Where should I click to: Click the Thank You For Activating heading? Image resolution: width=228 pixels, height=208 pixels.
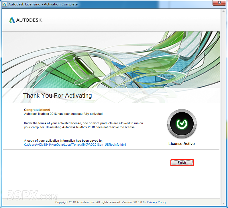57,95
